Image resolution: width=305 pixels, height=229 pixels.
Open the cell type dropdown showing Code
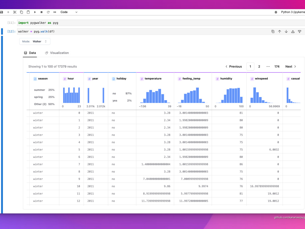(69, 12)
